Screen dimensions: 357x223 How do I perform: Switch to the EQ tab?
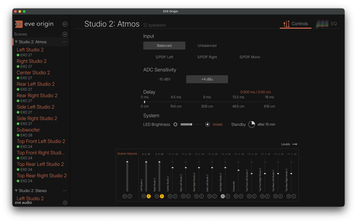pyautogui.click(x=326, y=24)
